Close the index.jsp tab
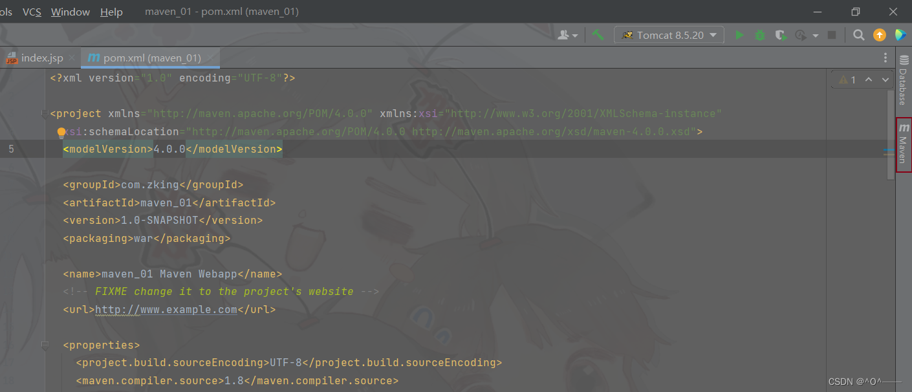The image size is (912, 392). (x=72, y=58)
